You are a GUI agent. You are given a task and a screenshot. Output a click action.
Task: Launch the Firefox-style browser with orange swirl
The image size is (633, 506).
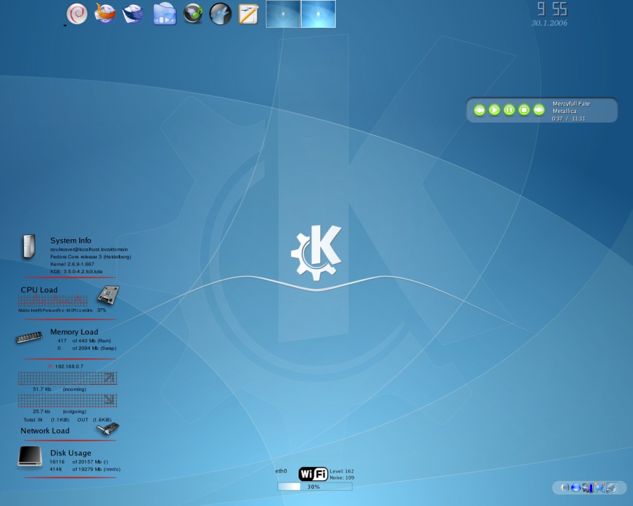pyautogui.click(x=105, y=14)
